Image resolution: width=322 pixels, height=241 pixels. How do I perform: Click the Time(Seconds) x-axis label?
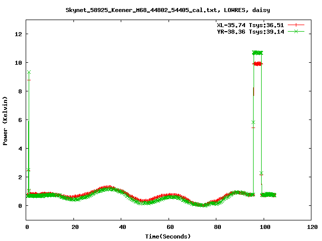(x=168, y=236)
